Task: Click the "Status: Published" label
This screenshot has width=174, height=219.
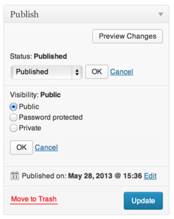Action: point(38,56)
